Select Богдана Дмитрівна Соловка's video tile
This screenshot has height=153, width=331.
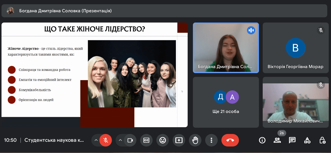(x=226, y=48)
